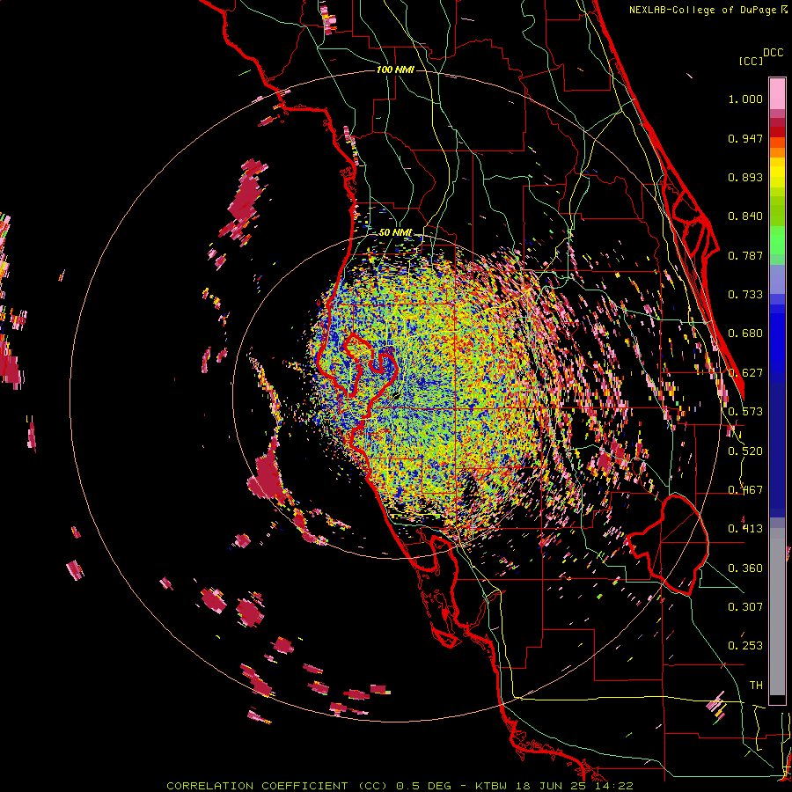Image resolution: width=792 pixels, height=792 pixels.
Task: Click the 50 NMI range ring label
Action: point(395,232)
